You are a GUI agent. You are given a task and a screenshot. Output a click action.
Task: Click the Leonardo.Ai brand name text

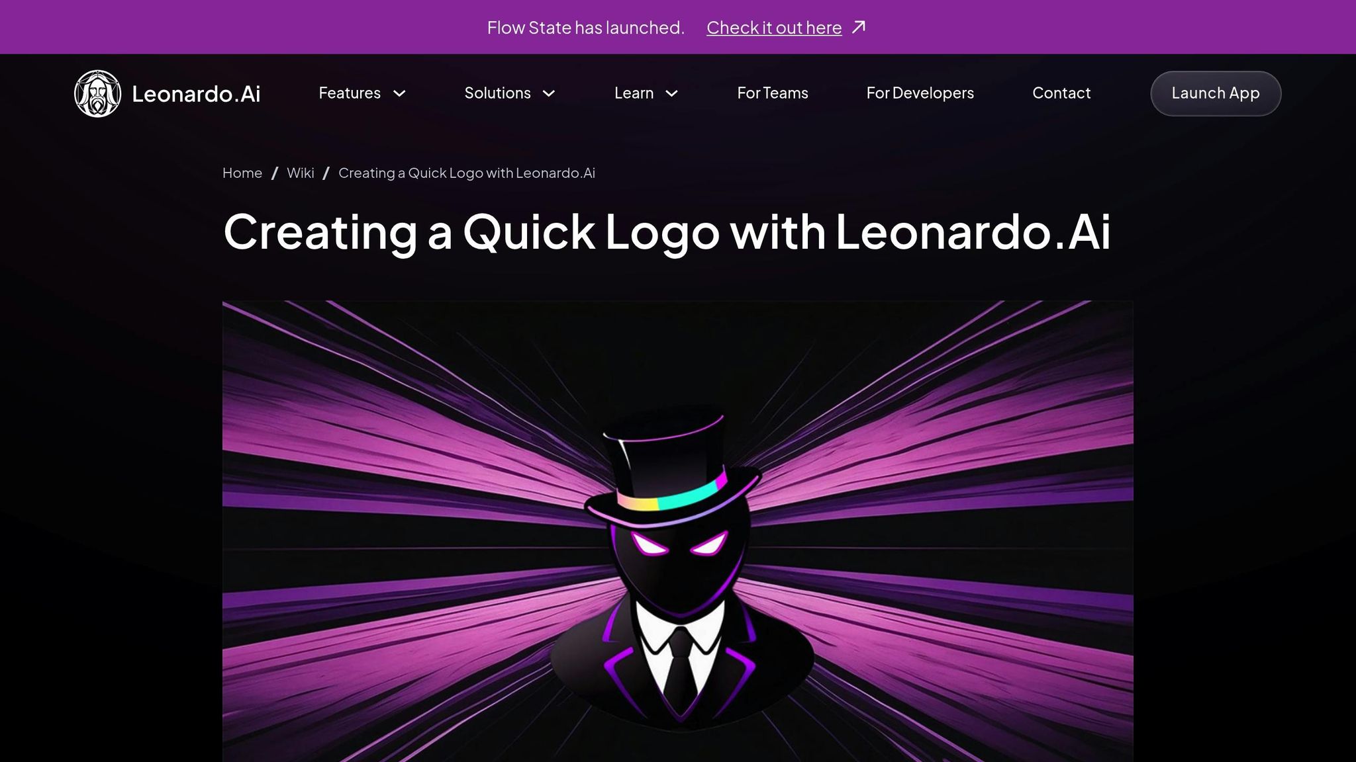(x=196, y=93)
